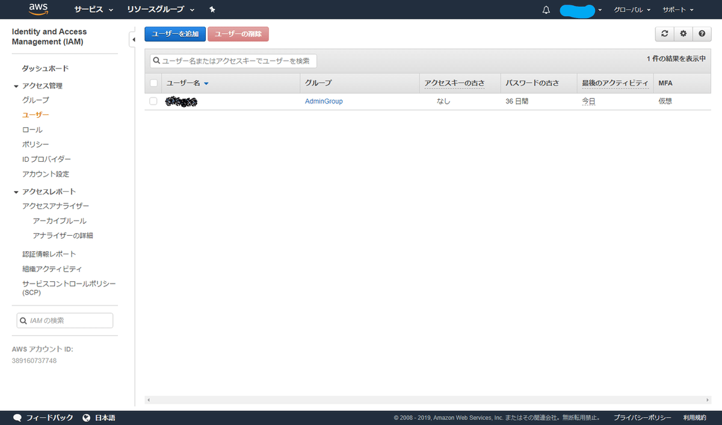Click the 仮想 MFA cell
The width and height of the screenshot is (722, 425).
[x=665, y=102]
